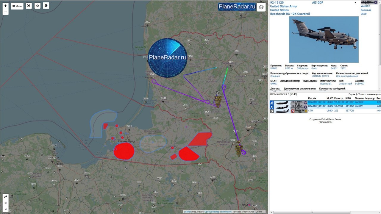Image resolution: width=381 pixels, height=214 pixels.
Task: Sort list by Регистр. column header
Action: (339, 98)
